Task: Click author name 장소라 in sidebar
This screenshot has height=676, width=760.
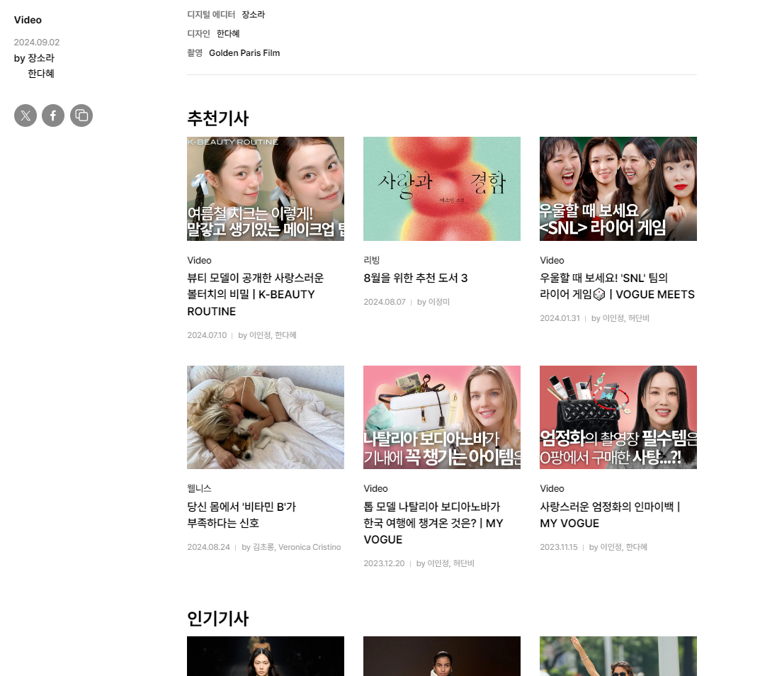Action: 41,57
